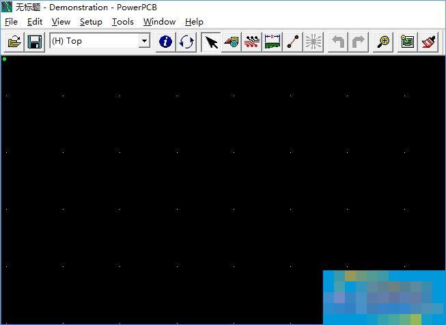Open the Design routing toolbar icon
Image resolution: width=446 pixels, height=325 pixels.
252,42
